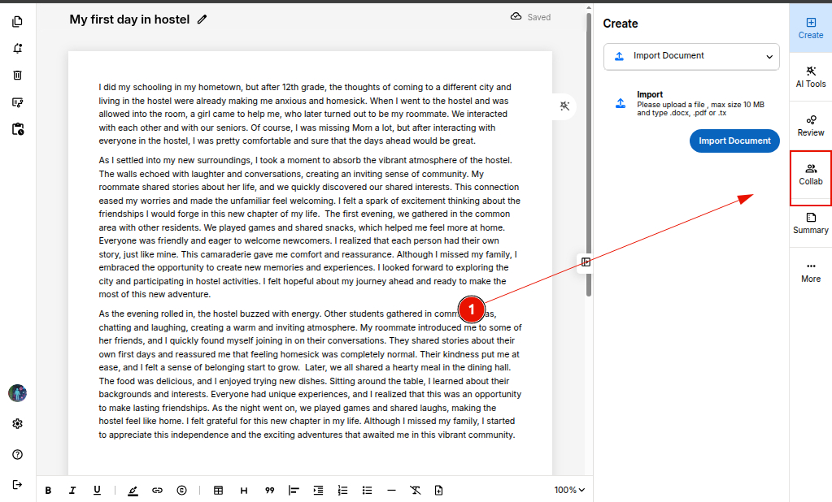Screen dimensions: 832x502
Task: Click the clear formatting icon
Action: pos(415,490)
